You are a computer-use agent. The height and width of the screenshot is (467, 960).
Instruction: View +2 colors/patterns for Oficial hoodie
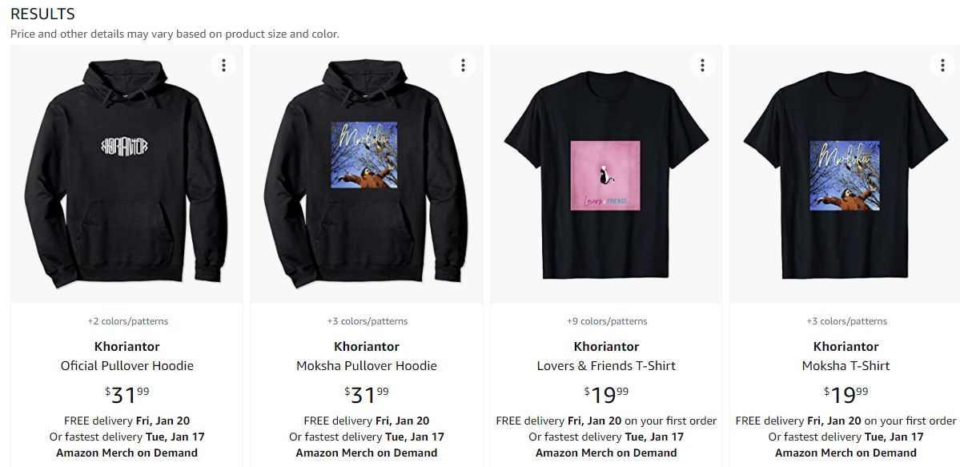coord(127,321)
